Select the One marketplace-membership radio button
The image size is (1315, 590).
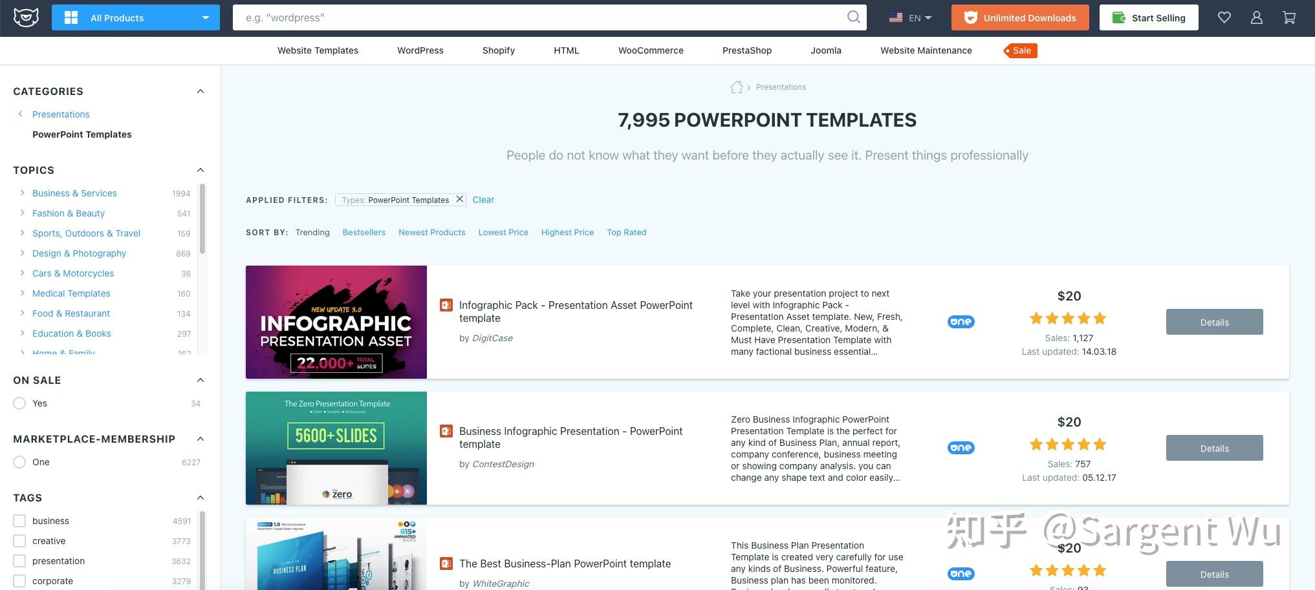click(x=19, y=462)
